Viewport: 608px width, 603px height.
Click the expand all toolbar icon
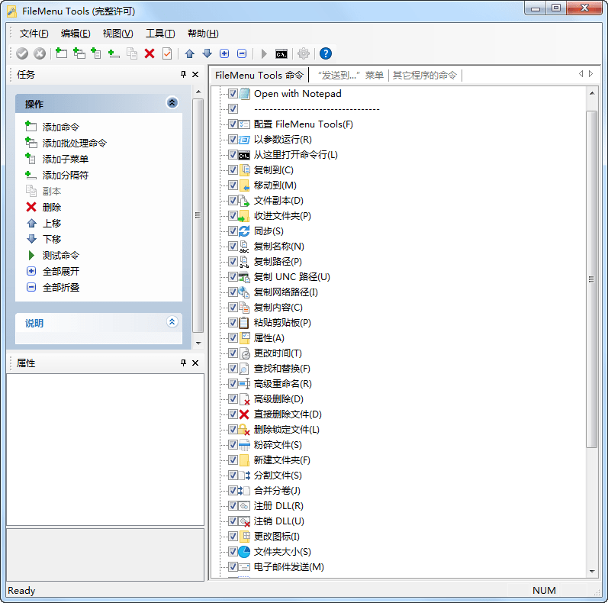point(224,53)
